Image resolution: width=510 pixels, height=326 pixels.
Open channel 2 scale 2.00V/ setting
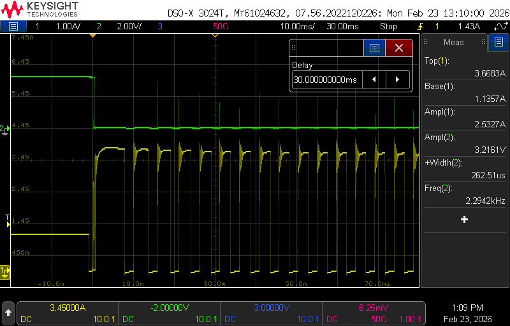tap(129, 26)
